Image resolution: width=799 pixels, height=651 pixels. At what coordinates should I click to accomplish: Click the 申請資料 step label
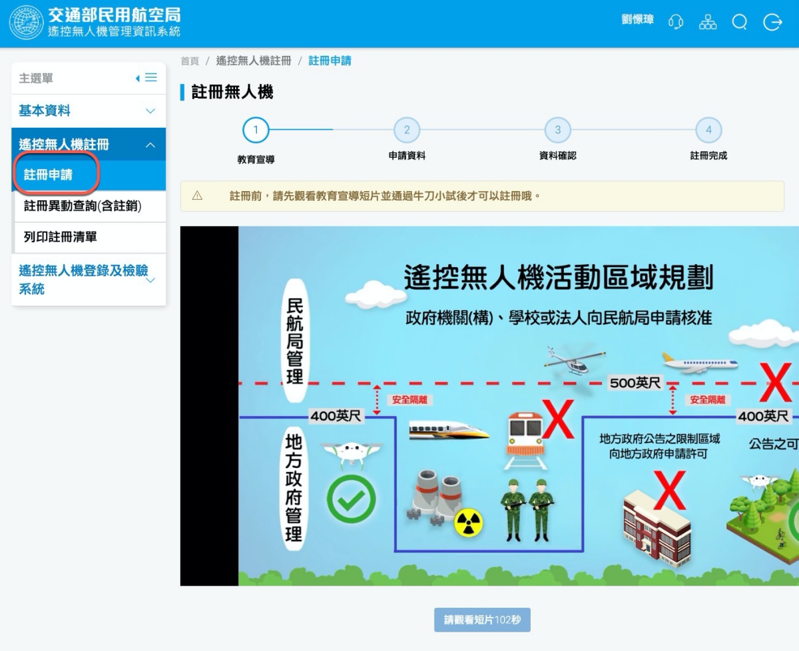407,156
